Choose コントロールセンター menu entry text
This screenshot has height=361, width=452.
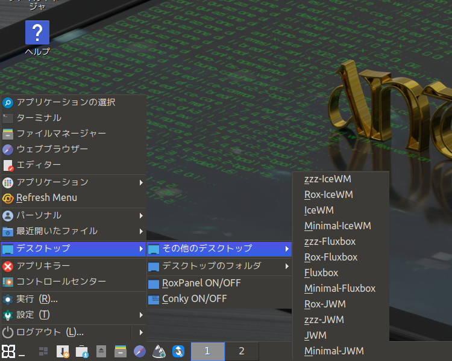pyautogui.click(x=61, y=282)
